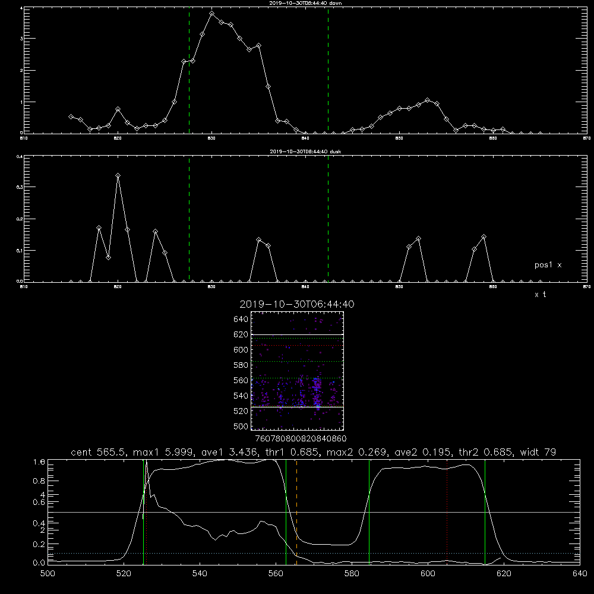Click the white horizontal line at 620 in image
The image size is (594, 594).
(x=298, y=335)
